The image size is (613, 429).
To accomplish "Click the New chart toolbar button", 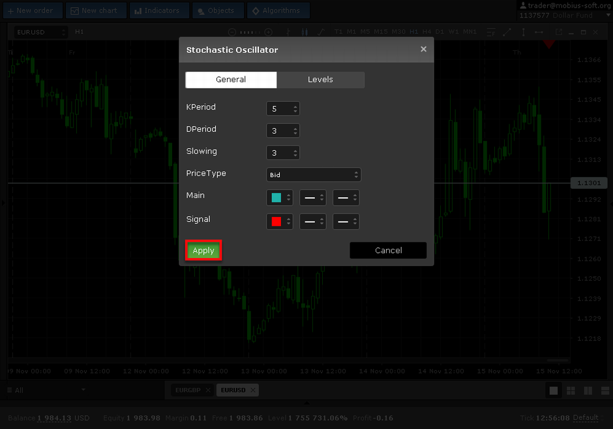I will point(96,10).
